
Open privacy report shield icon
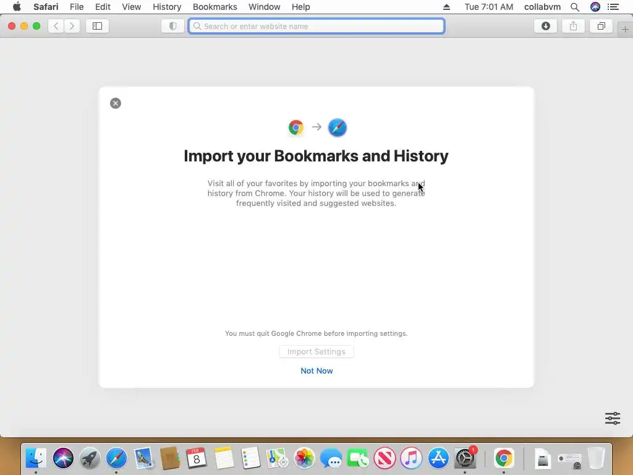[173, 26]
